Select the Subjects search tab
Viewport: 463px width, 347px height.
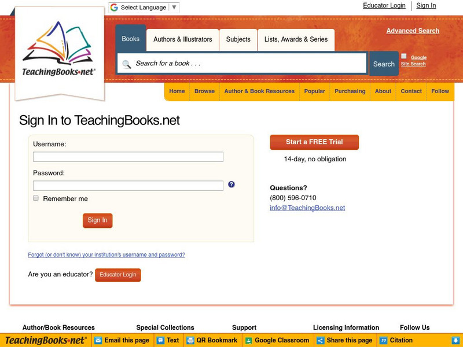pos(238,40)
